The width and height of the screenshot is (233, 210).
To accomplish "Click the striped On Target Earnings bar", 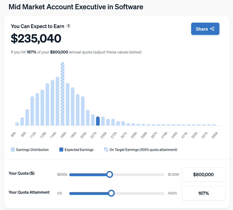I will tap(63, 94).
